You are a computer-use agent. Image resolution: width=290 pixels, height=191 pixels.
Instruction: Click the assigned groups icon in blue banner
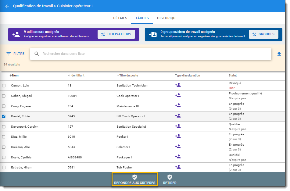click(152, 34)
